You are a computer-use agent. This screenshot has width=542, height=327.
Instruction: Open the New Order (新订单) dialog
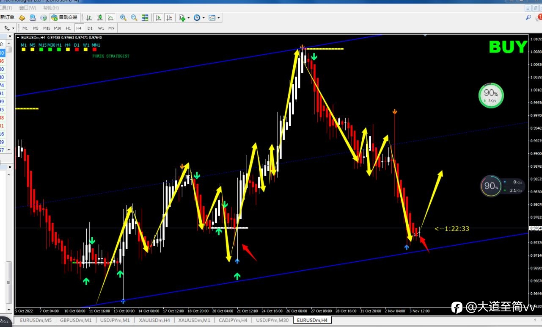[x=7, y=17]
